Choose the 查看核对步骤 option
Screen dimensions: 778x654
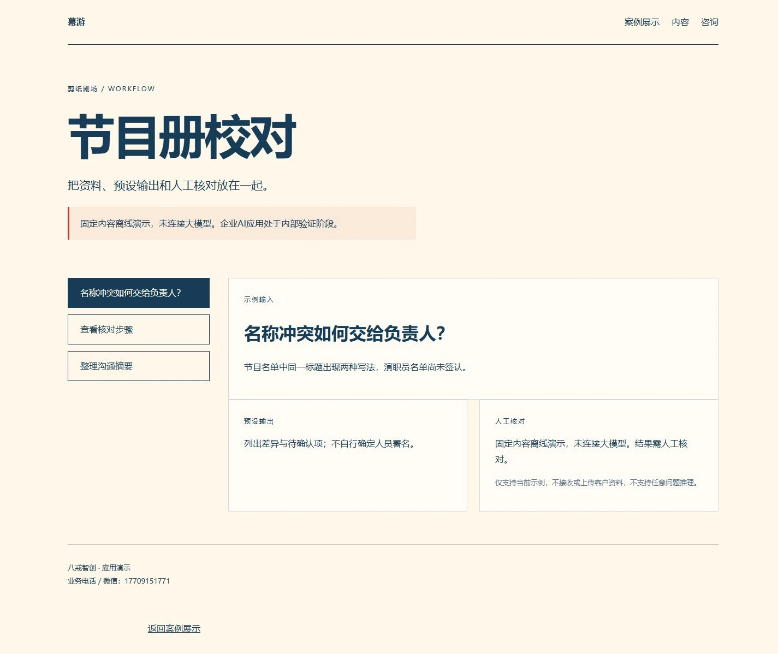[x=139, y=330]
